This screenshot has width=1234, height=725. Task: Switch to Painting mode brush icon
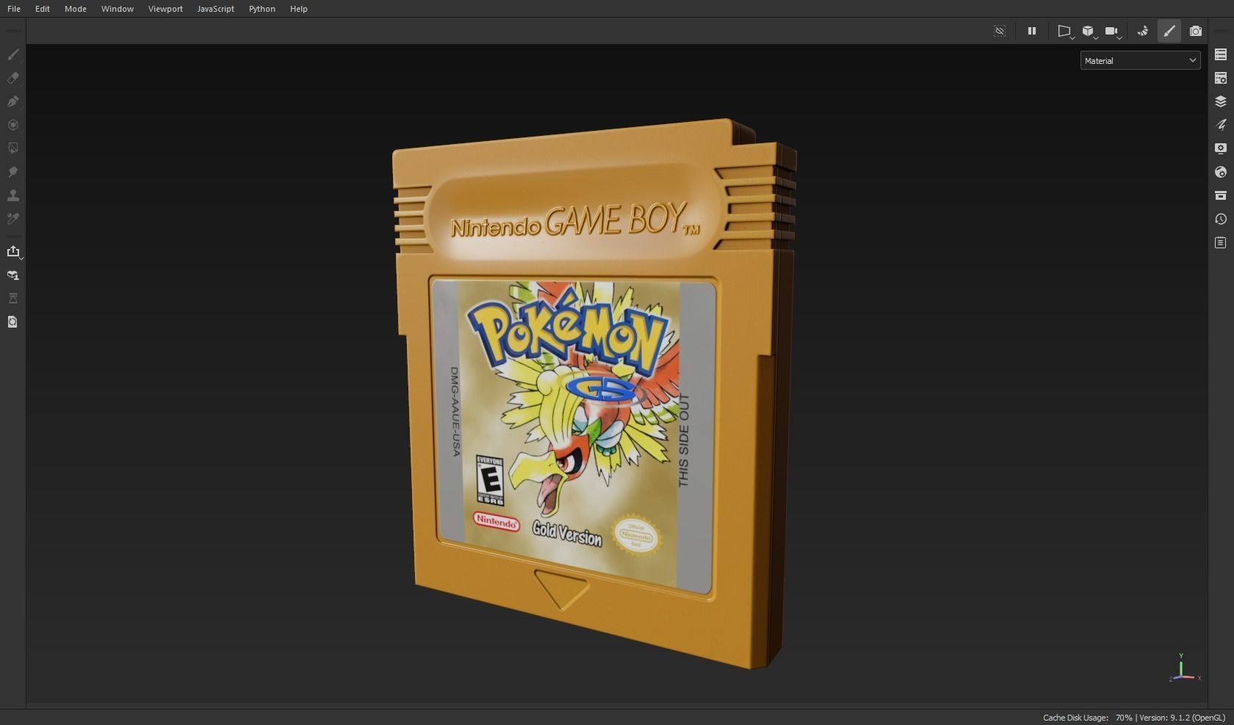pyautogui.click(x=1169, y=31)
